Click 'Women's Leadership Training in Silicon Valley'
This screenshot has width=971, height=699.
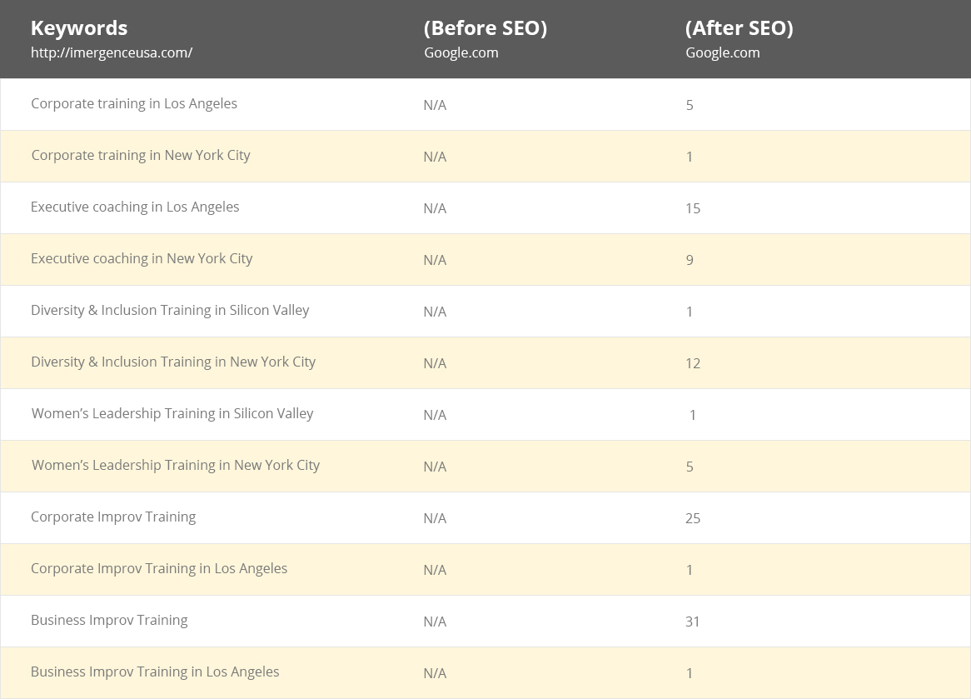tap(172, 414)
